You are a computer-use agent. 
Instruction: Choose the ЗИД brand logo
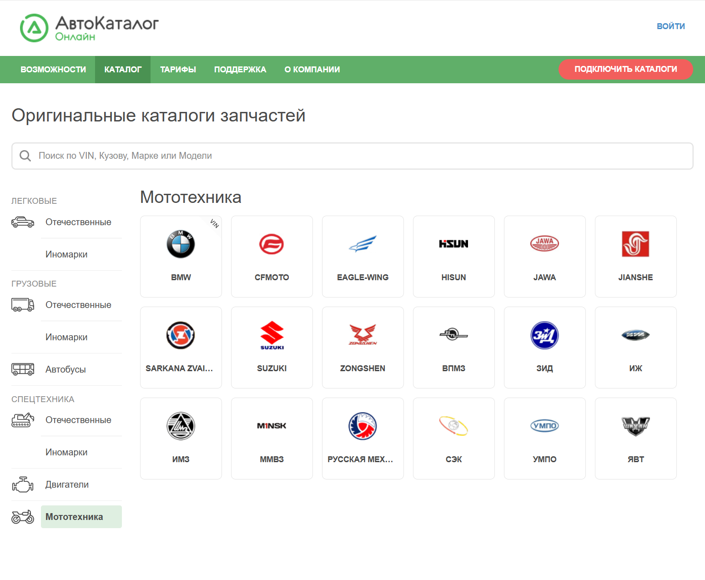tap(544, 335)
